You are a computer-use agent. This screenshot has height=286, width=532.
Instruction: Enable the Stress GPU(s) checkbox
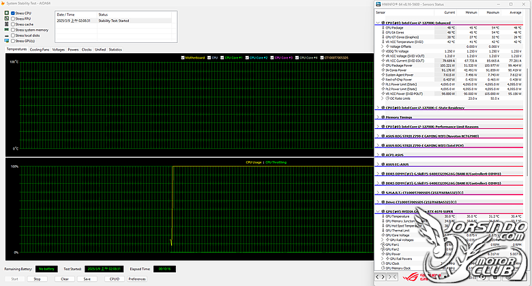(13, 41)
